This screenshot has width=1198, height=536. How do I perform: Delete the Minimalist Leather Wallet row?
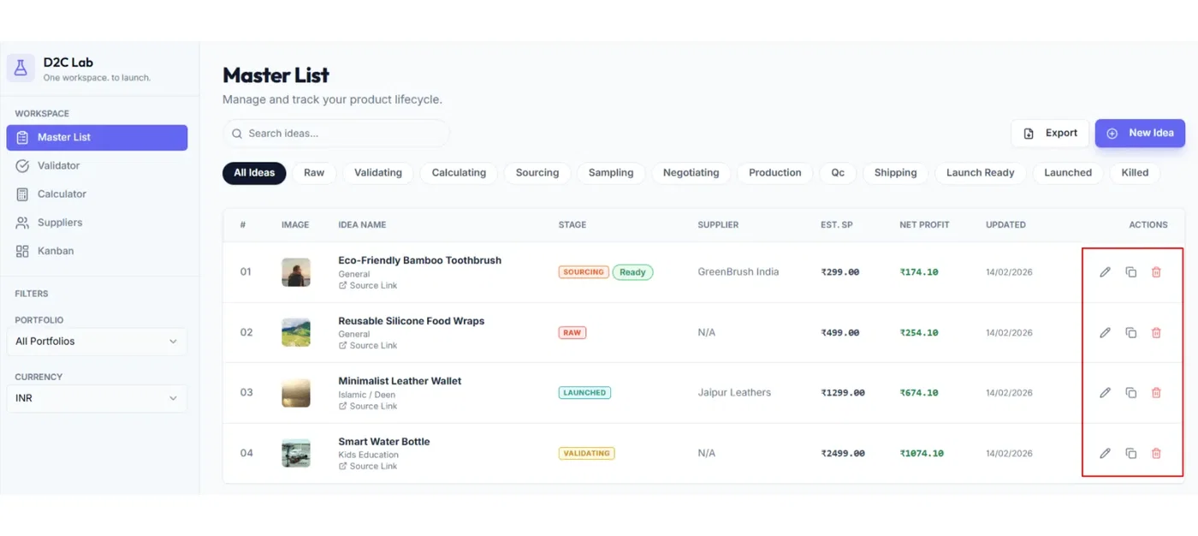[x=1156, y=393]
